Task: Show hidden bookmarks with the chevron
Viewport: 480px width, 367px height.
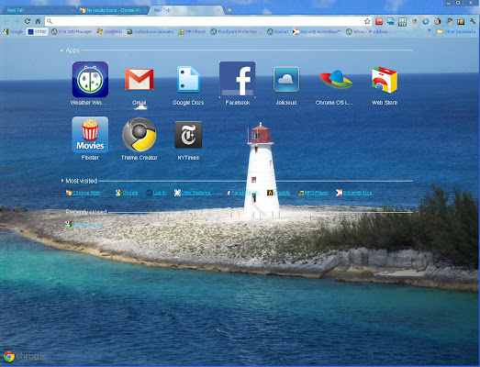Action: (430, 31)
